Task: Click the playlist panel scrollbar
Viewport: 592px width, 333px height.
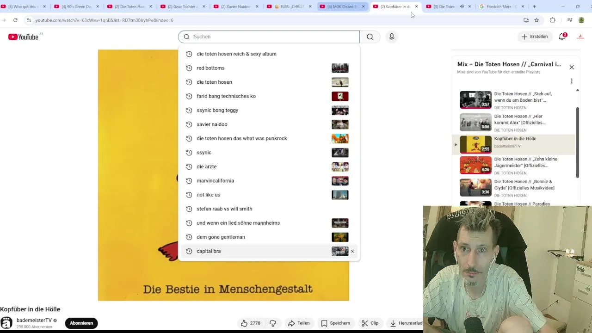Action: [577, 142]
